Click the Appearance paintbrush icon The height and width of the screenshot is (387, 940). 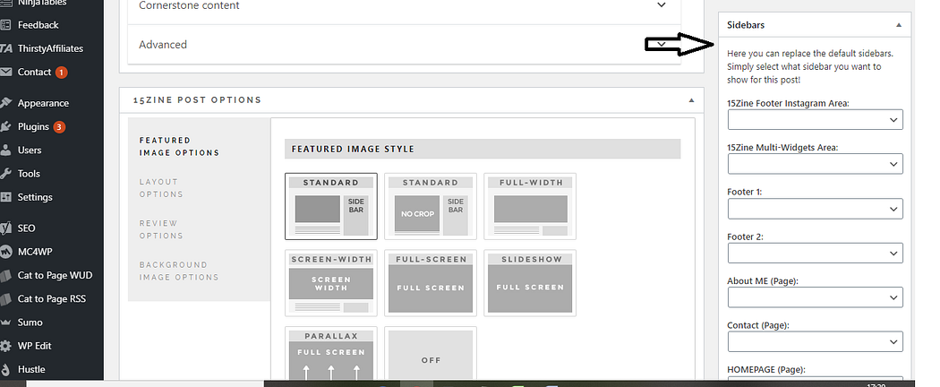click(5, 103)
